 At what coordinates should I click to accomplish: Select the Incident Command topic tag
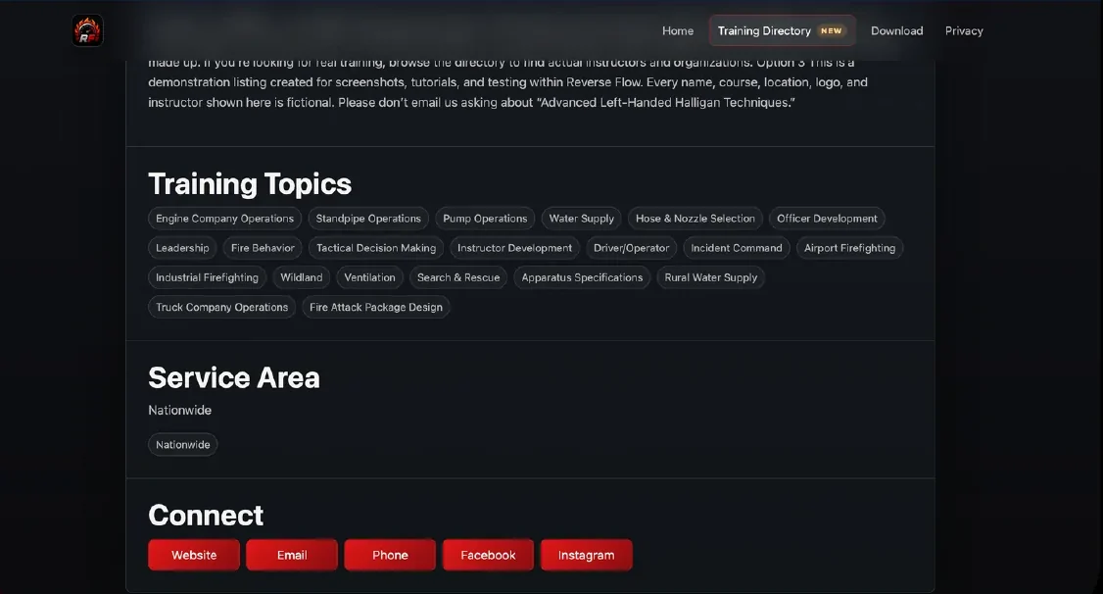(x=736, y=248)
